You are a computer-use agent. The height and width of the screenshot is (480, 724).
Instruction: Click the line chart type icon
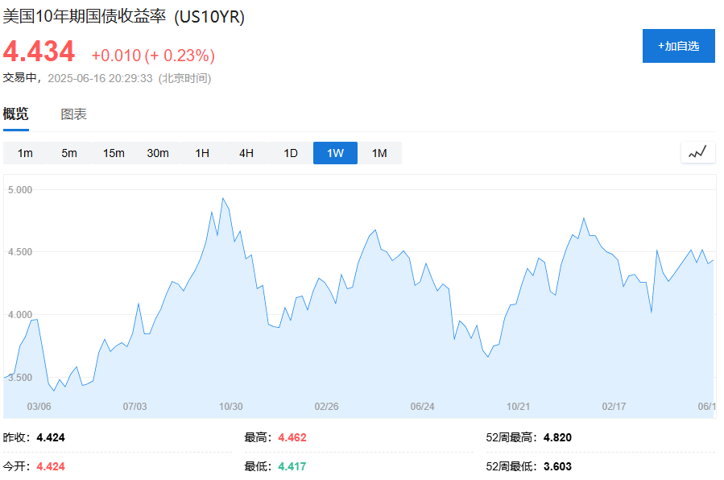click(697, 152)
